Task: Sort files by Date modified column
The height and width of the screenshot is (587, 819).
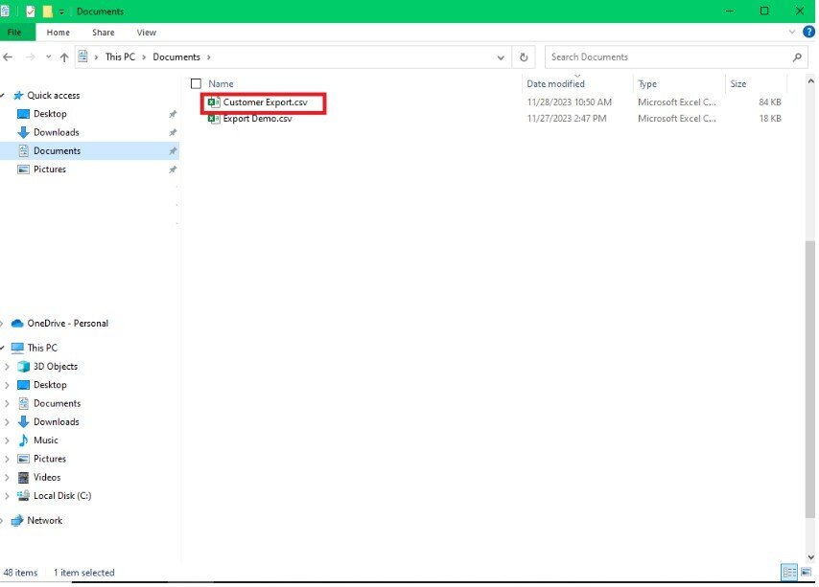Action: pyautogui.click(x=555, y=84)
